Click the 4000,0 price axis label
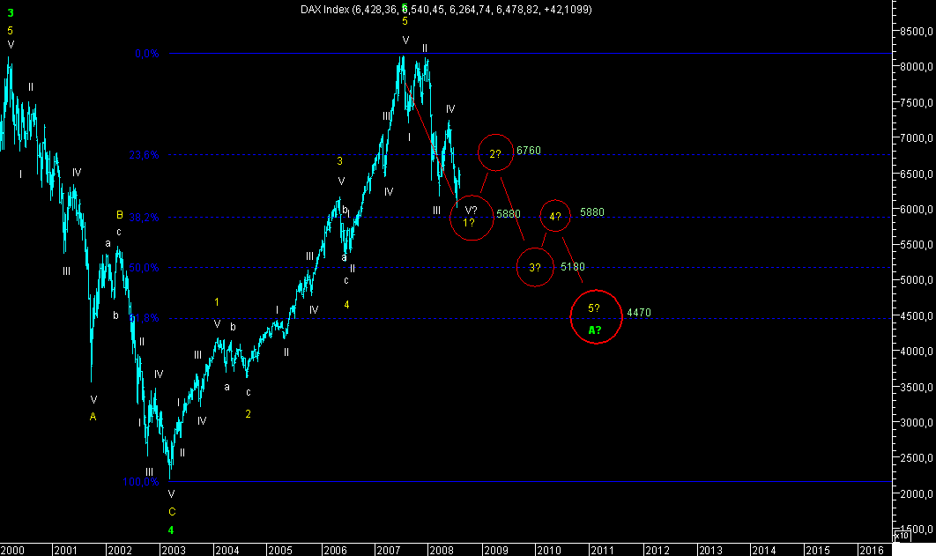 click(x=917, y=352)
